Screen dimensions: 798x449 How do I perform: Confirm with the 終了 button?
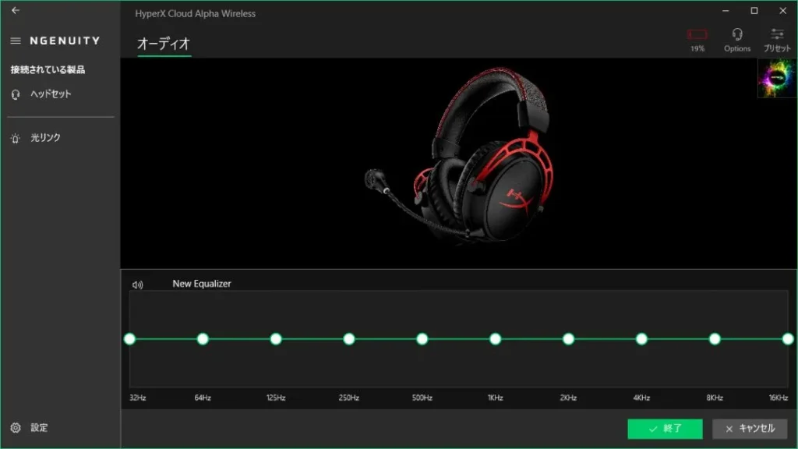[665, 429]
